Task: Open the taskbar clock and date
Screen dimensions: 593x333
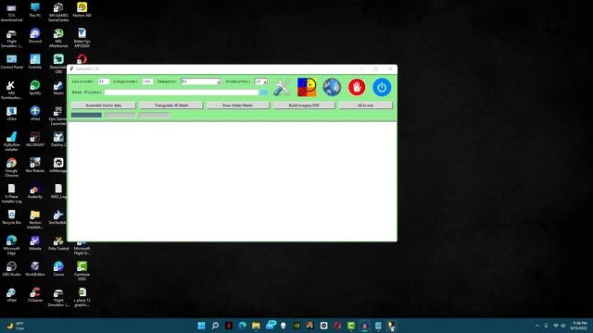Action: click(579, 326)
